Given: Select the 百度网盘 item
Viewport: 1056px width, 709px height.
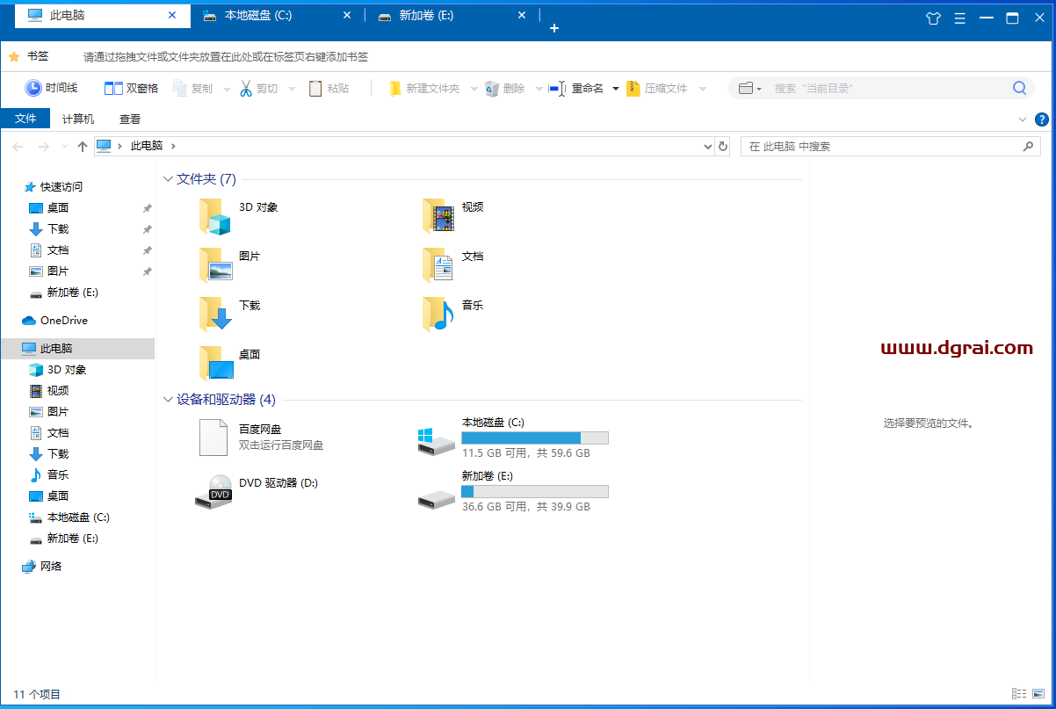Looking at the screenshot, I should [x=260, y=438].
